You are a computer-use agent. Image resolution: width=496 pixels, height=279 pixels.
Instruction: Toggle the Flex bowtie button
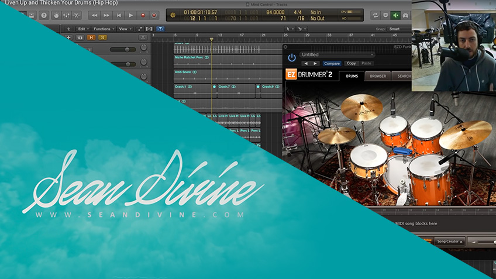(149, 29)
